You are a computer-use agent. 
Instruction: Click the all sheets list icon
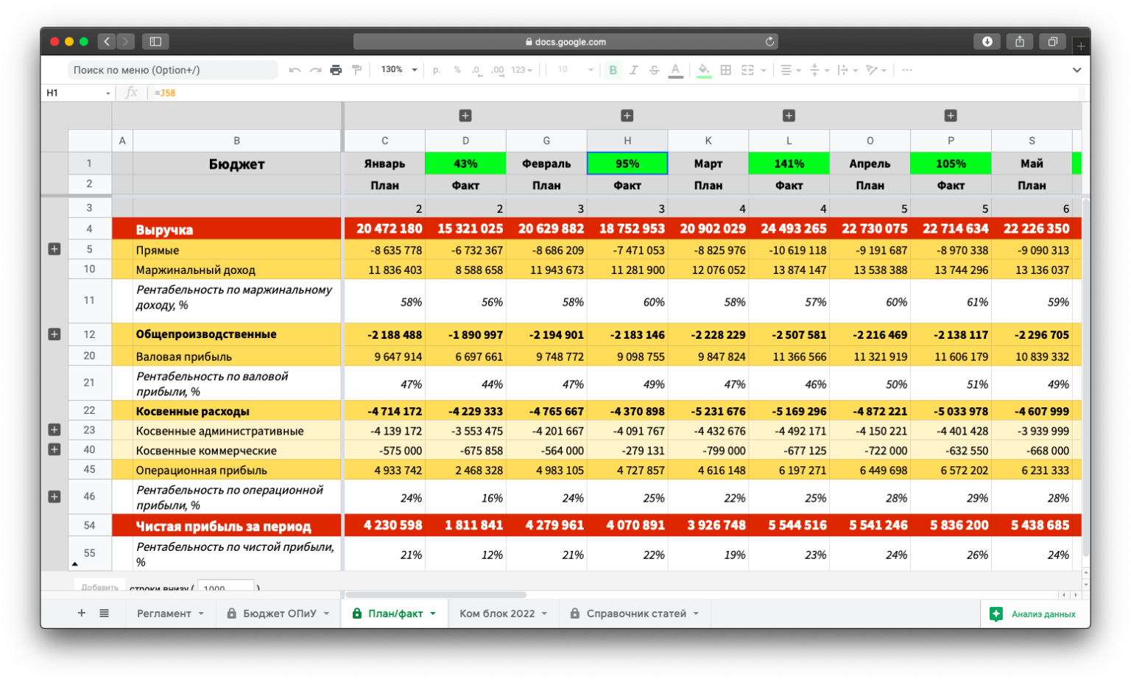pyautogui.click(x=105, y=613)
